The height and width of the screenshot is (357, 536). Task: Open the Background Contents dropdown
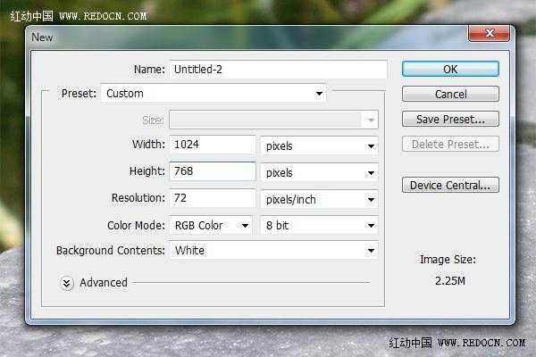[x=273, y=251]
